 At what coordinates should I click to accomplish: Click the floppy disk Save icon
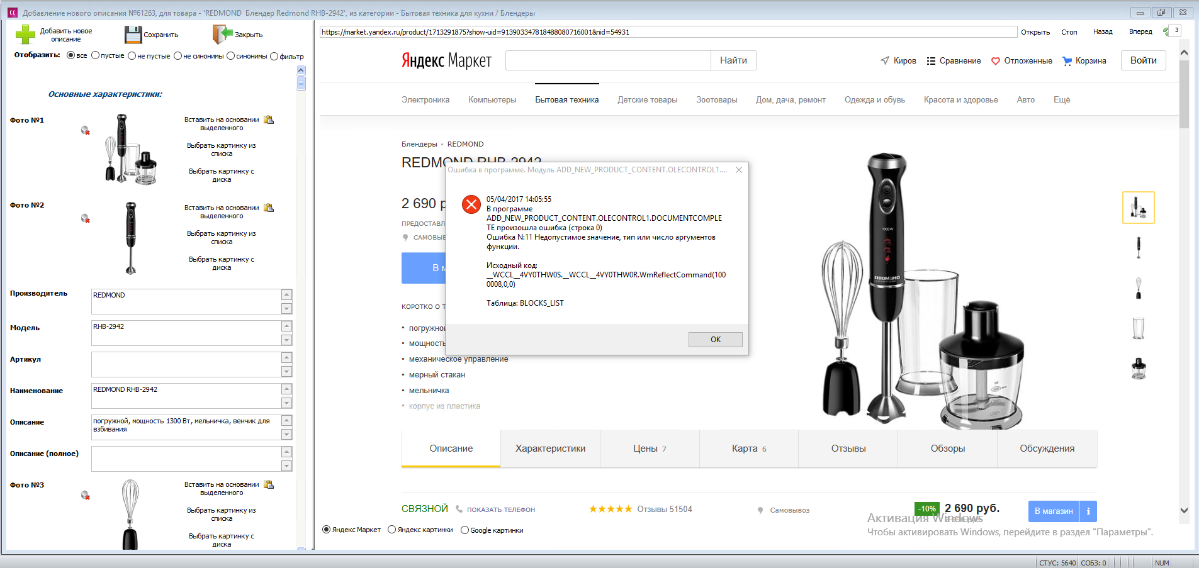click(x=133, y=35)
